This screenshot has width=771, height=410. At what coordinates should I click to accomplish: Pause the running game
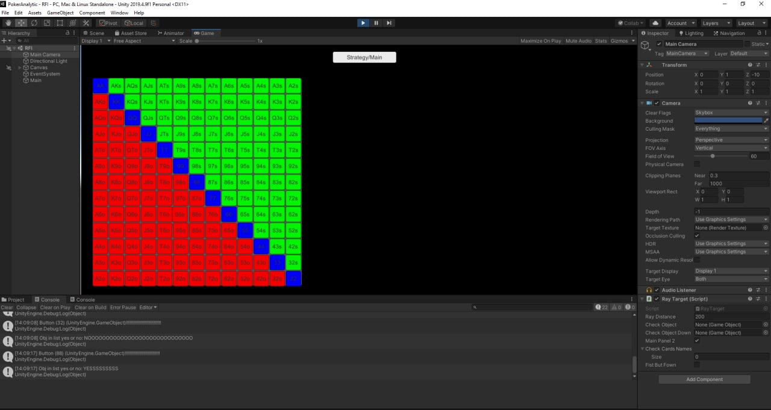point(376,23)
